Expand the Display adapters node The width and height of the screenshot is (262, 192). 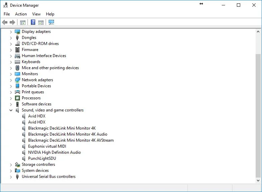[11, 32]
